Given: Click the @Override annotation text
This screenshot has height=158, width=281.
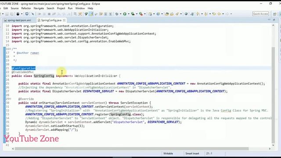Looking at the screenshot, I should pos(26,99).
